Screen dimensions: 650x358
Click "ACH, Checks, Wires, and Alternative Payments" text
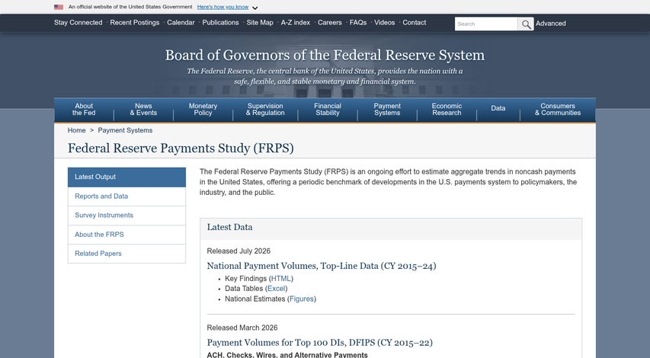pyautogui.click(x=287, y=355)
